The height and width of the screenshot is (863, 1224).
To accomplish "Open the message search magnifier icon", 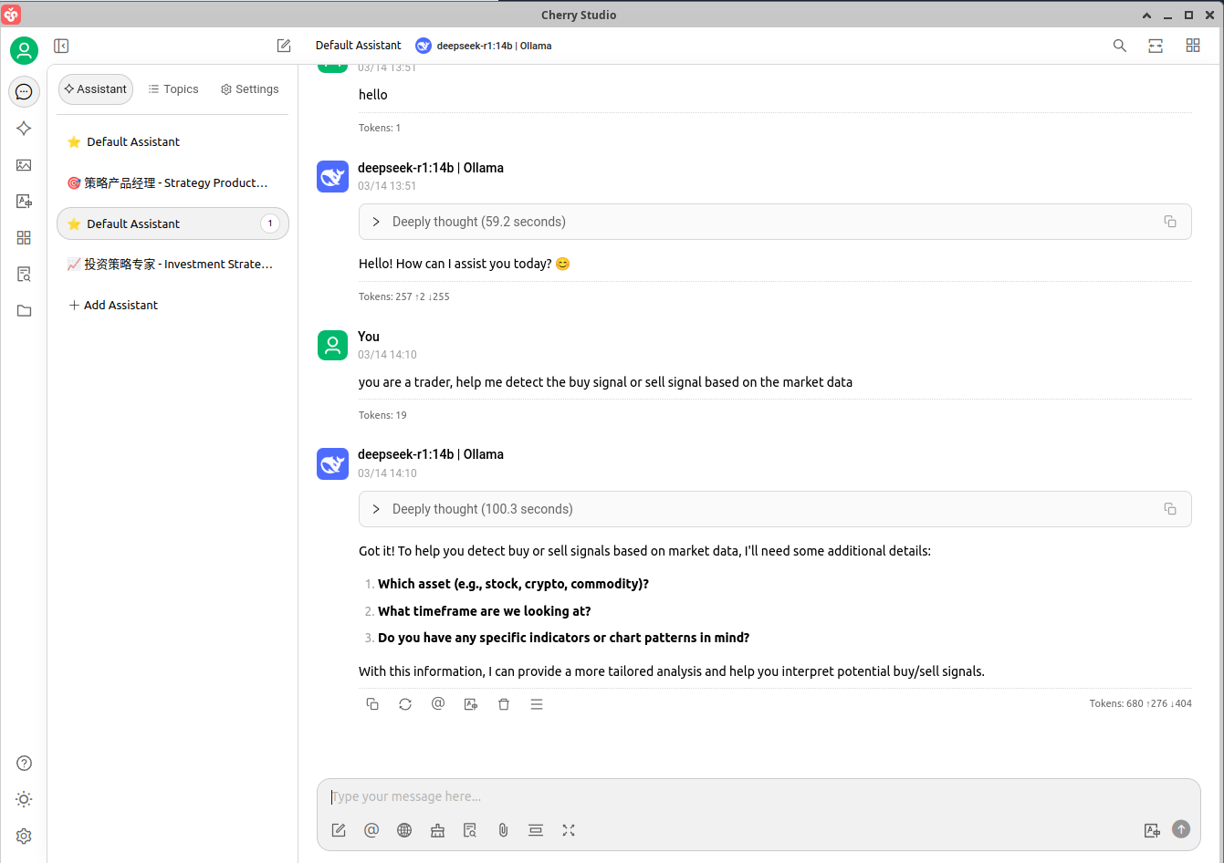I will click(x=1120, y=46).
